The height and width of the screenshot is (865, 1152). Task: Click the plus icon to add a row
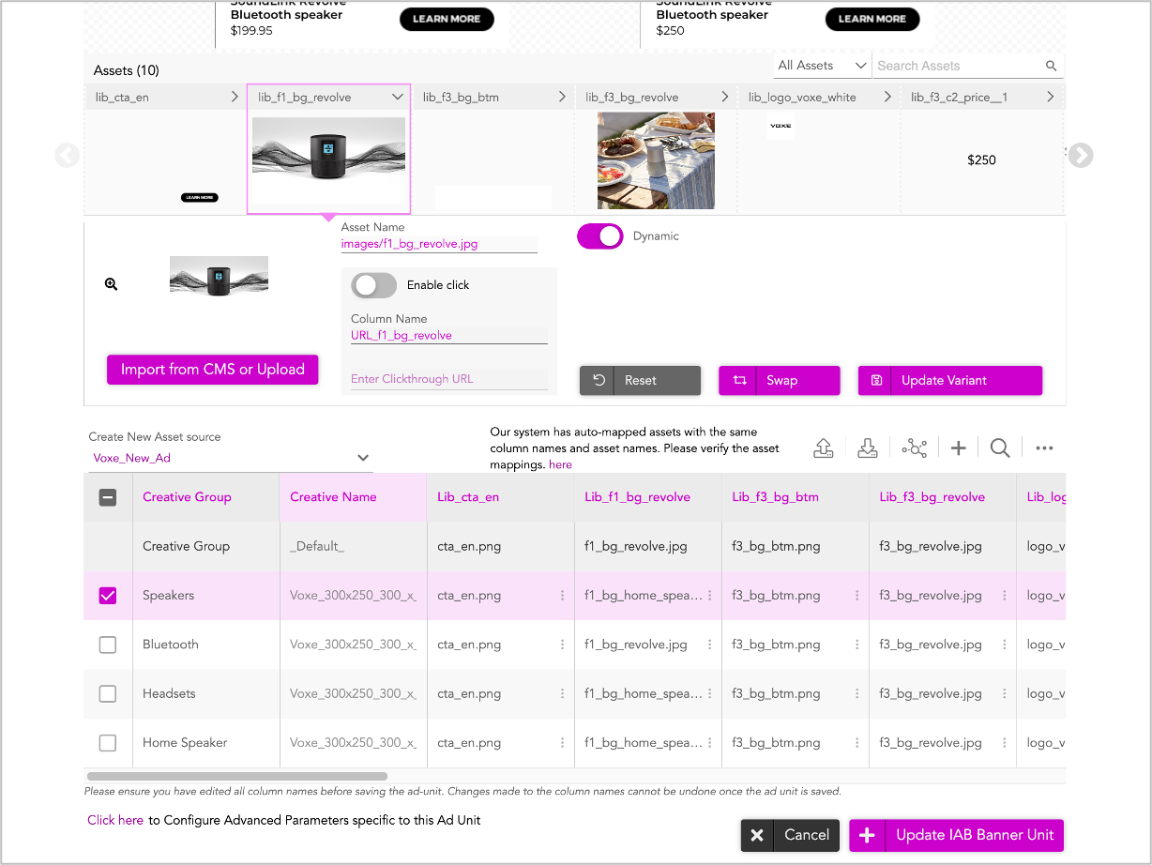(958, 448)
